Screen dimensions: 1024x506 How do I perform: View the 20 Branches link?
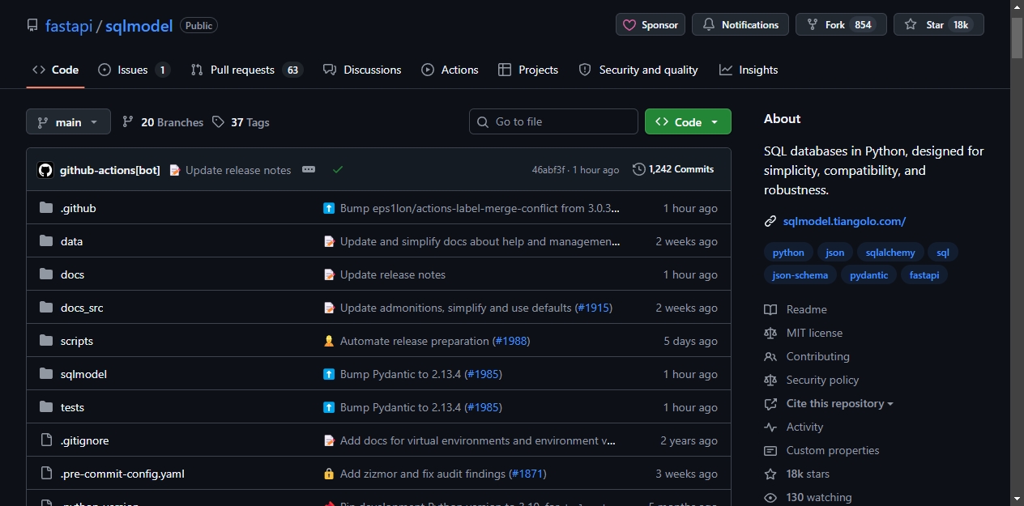point(163,122)
